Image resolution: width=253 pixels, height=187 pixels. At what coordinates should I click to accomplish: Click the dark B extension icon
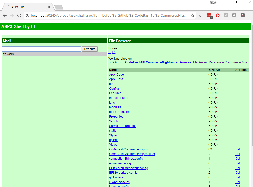click(x=243, y=15)
